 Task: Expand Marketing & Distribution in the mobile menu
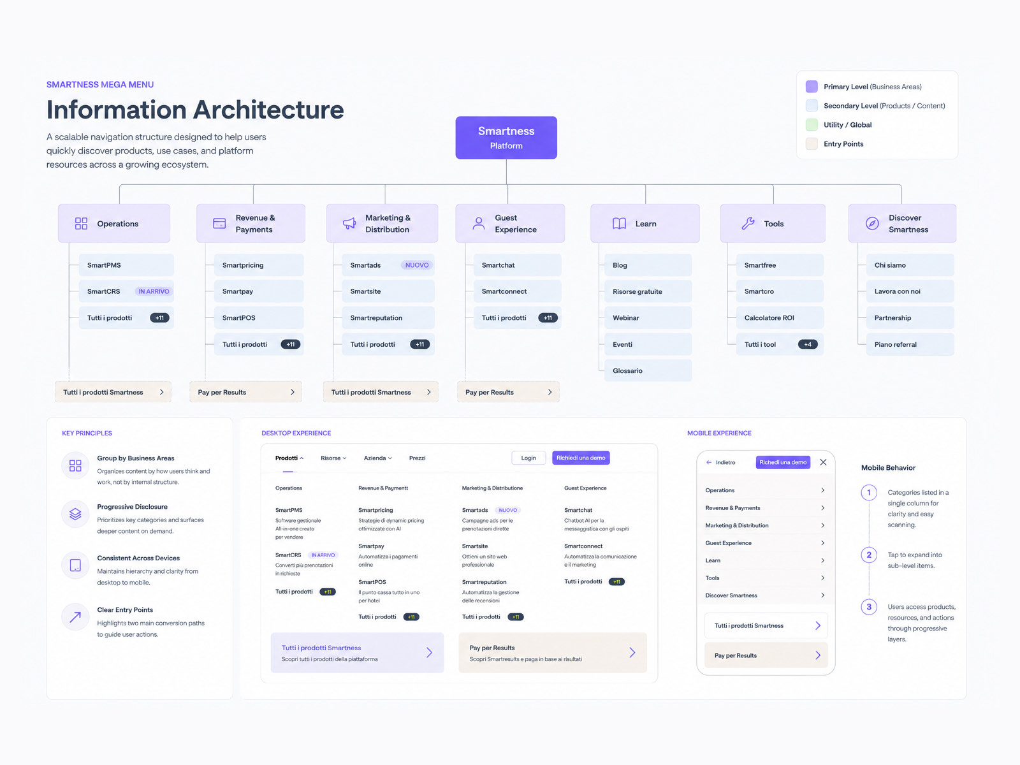pyautogui.click(x=765, y=525)
